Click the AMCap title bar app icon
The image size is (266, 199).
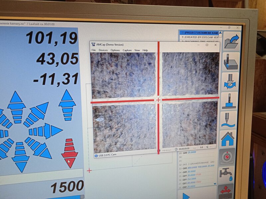pos(93,44)
